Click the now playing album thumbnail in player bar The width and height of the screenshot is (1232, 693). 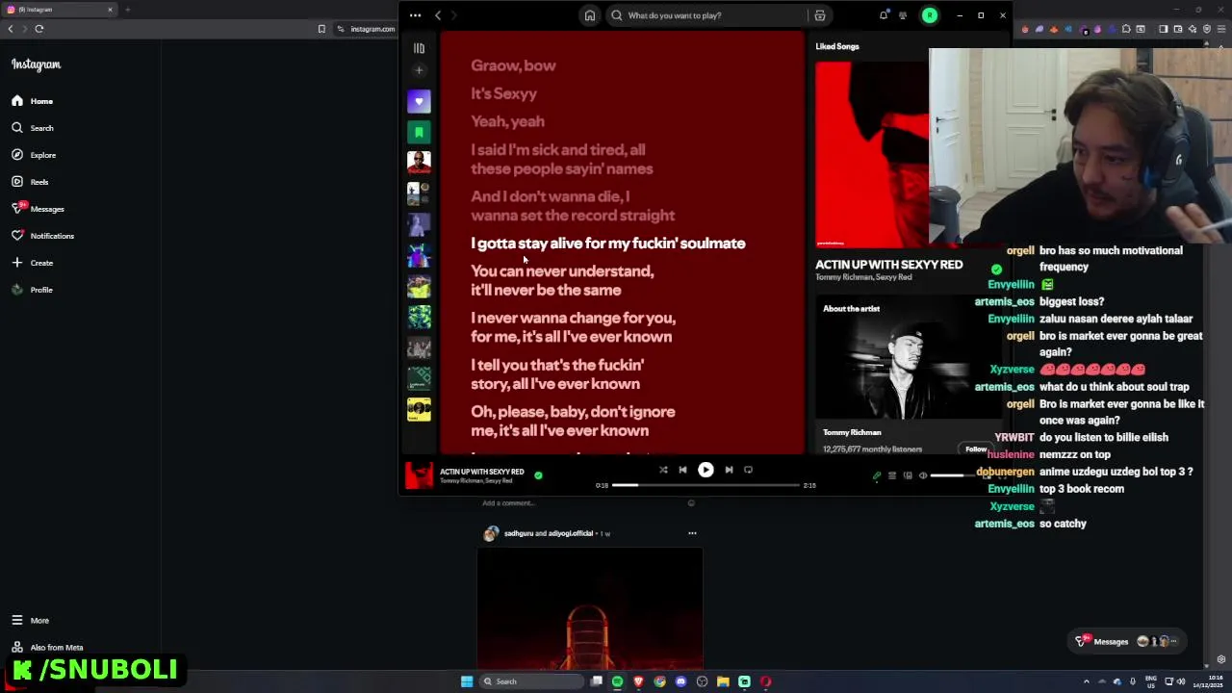pos(419,475)
